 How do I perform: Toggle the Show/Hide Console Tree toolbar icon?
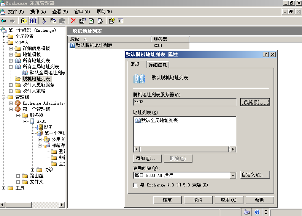click(x=33, y=21)
